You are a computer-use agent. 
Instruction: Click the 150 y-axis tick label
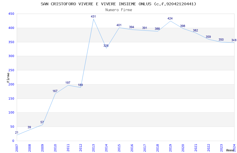click(11, 98)
